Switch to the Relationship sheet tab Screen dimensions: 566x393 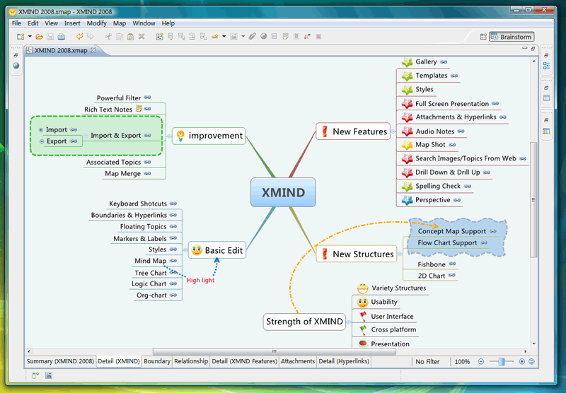191,361
